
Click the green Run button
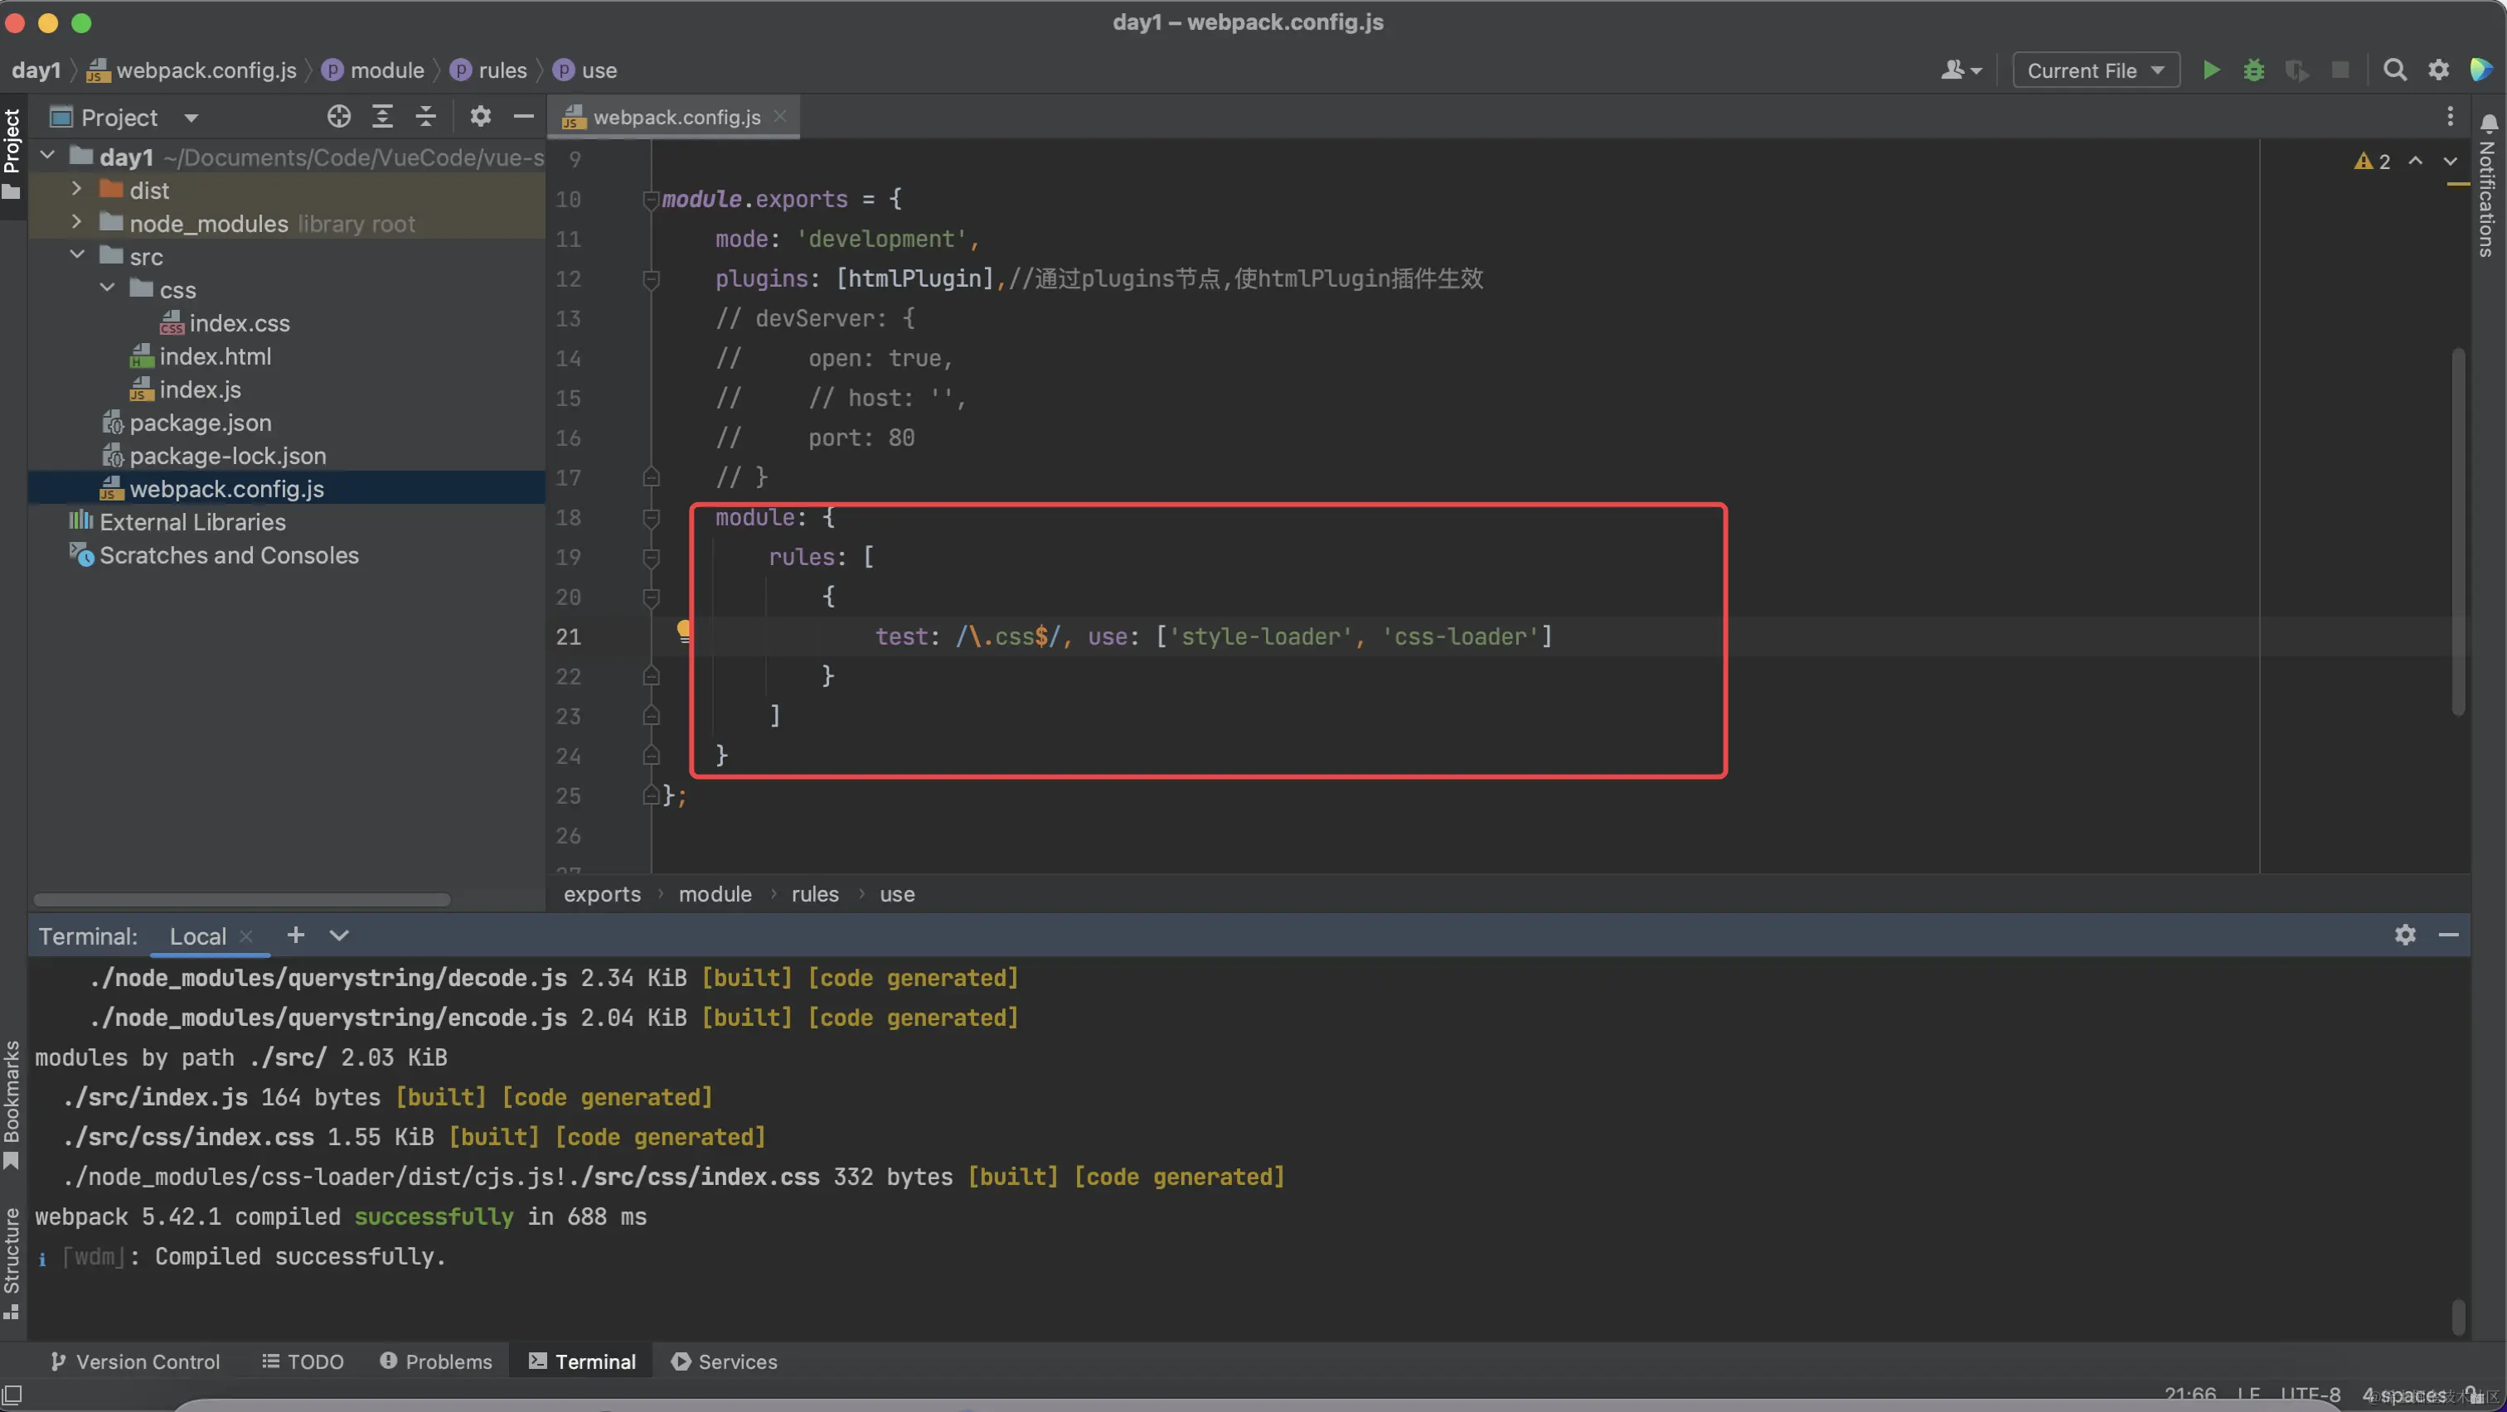2210,70
